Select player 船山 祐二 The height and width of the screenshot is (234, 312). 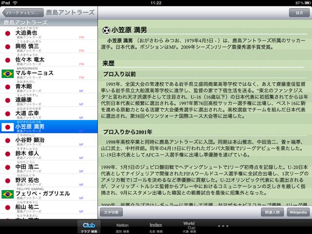point(49,207)
